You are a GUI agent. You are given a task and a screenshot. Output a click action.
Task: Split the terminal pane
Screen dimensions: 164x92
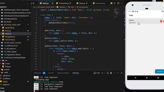coord(108,73)
